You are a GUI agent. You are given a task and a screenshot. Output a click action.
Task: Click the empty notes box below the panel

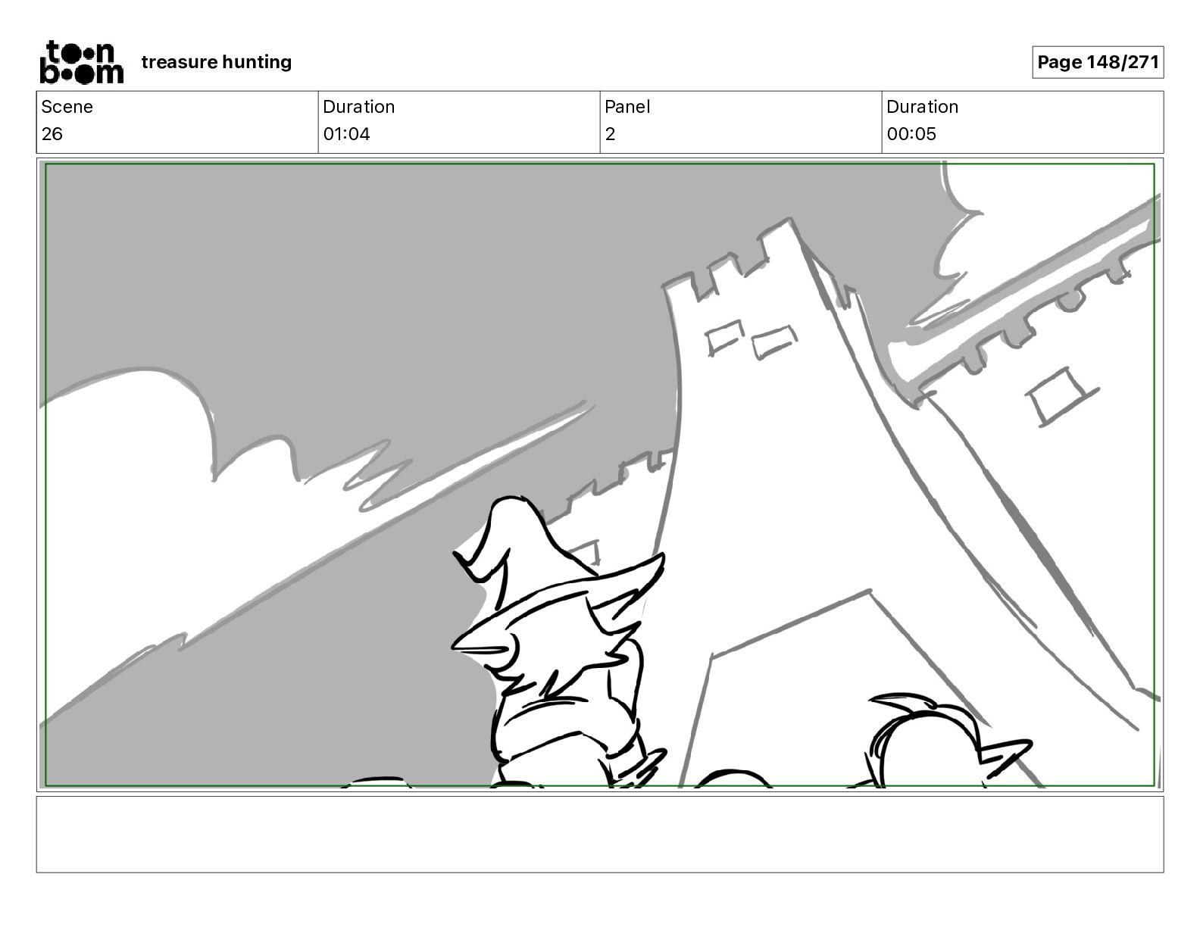[600, 834]
